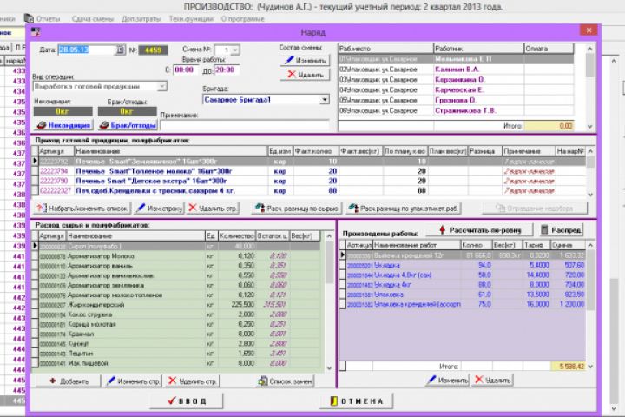The image size is (625, 417).
Task: Open Список замен button
Action: pos(285,381)
